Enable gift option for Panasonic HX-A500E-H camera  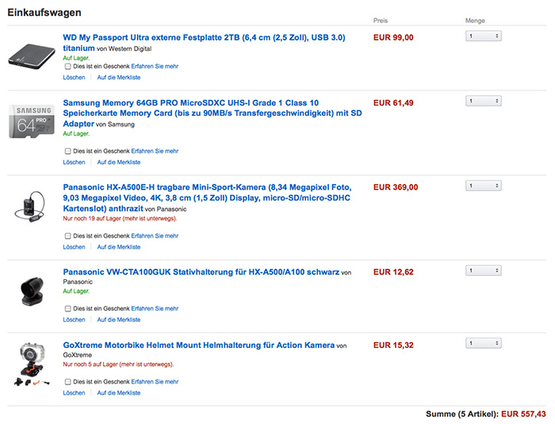tap(67, 235)
